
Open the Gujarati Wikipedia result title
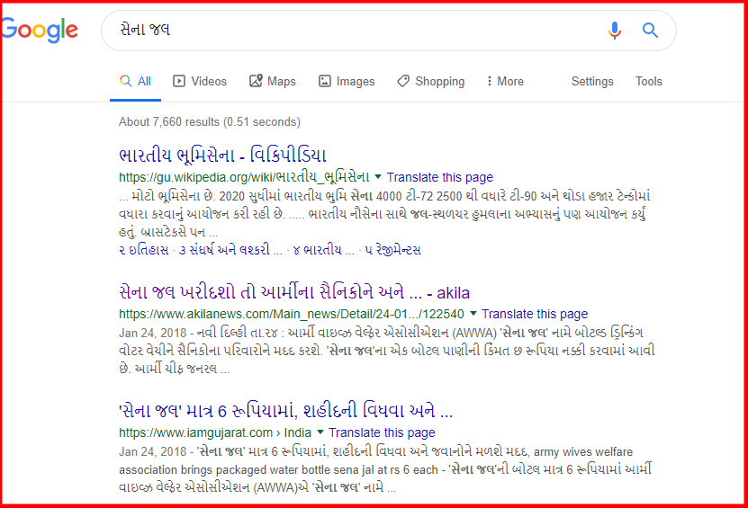click(x=222, y=154)
